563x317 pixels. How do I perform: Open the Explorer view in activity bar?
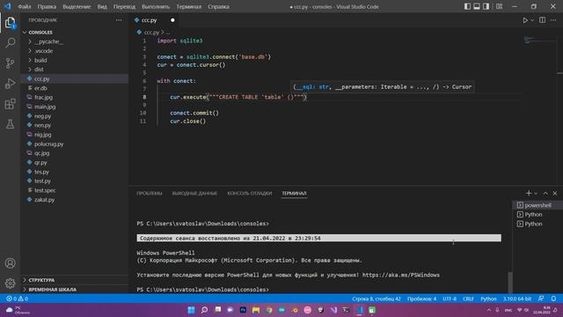[x=10, y=23]
